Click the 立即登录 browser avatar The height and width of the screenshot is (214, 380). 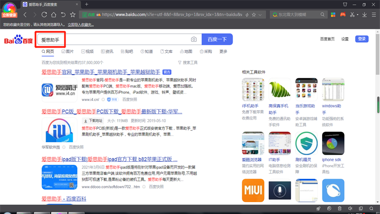click(9, 10)
